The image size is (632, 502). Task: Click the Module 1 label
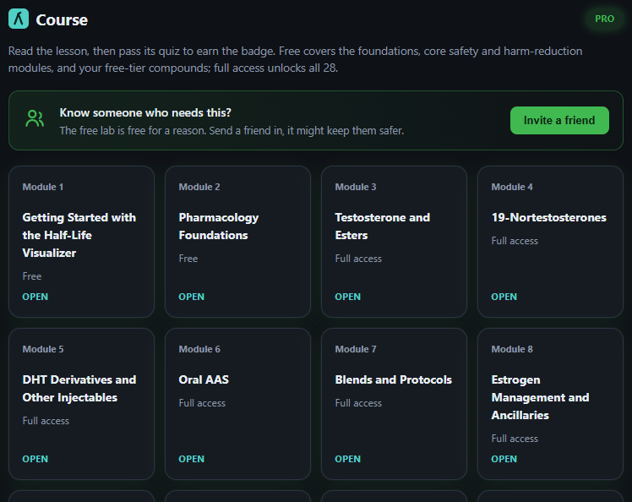tap(43, 187)
